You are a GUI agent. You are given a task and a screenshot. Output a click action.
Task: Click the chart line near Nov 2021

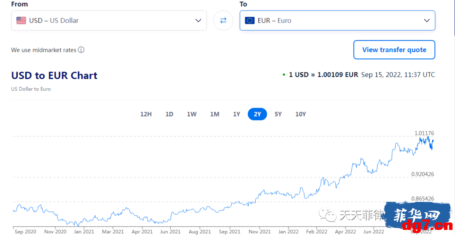pos(263,191)
